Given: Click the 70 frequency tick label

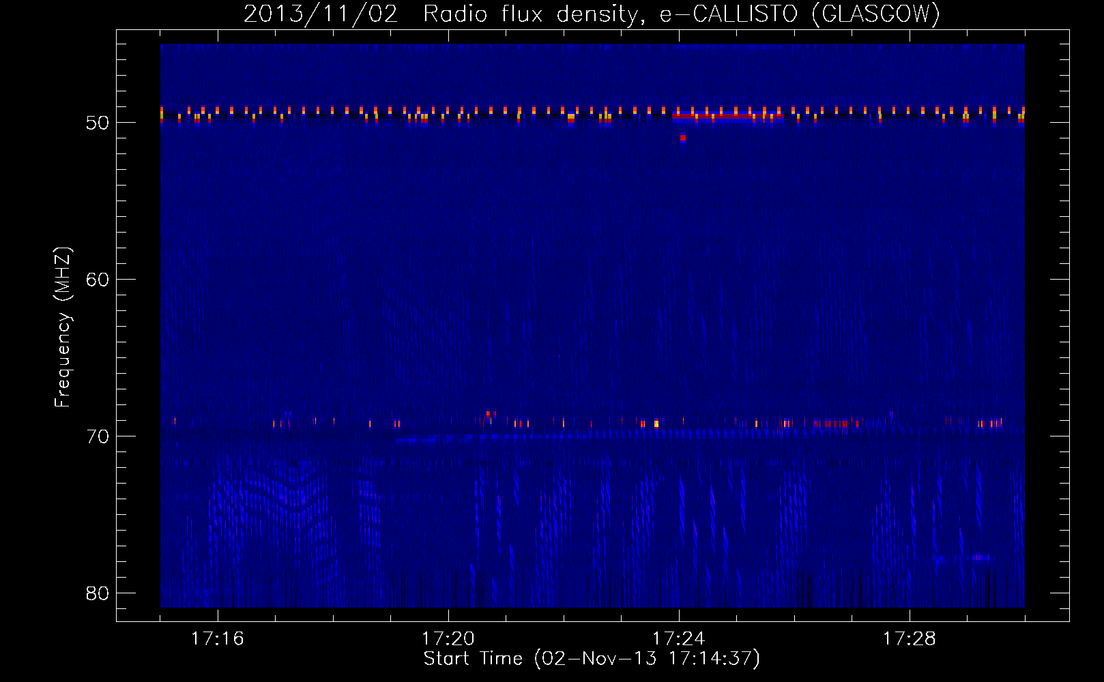Looking at the screenshot, I should [98, 436].
